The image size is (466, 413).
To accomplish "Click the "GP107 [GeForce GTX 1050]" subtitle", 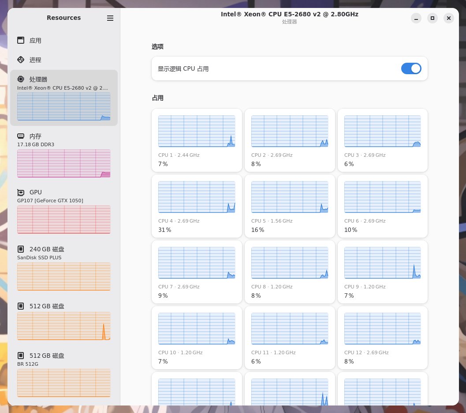I will (x=50, y=201).
